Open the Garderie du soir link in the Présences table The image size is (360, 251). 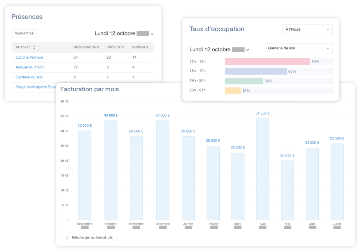pos(29,77)
